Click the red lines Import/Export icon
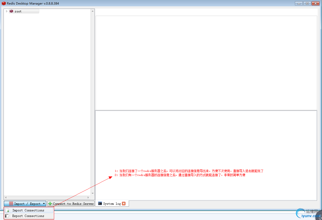The width and height of the screenshot is (322, 220). tap(11, 204)
